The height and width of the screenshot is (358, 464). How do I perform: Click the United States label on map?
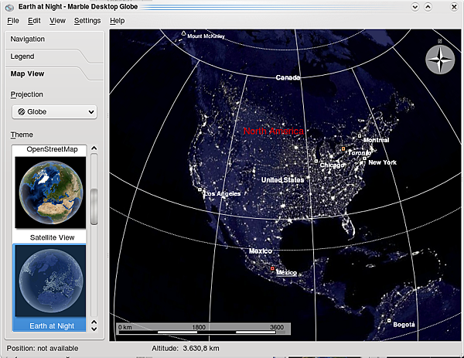click(x=282, y=180)
